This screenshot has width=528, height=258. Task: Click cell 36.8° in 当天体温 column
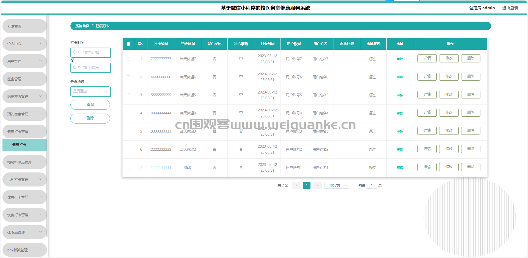[x=188, y=168]
